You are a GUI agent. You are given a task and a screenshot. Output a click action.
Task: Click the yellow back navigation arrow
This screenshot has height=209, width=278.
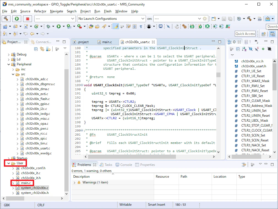[x=32, y=34]
